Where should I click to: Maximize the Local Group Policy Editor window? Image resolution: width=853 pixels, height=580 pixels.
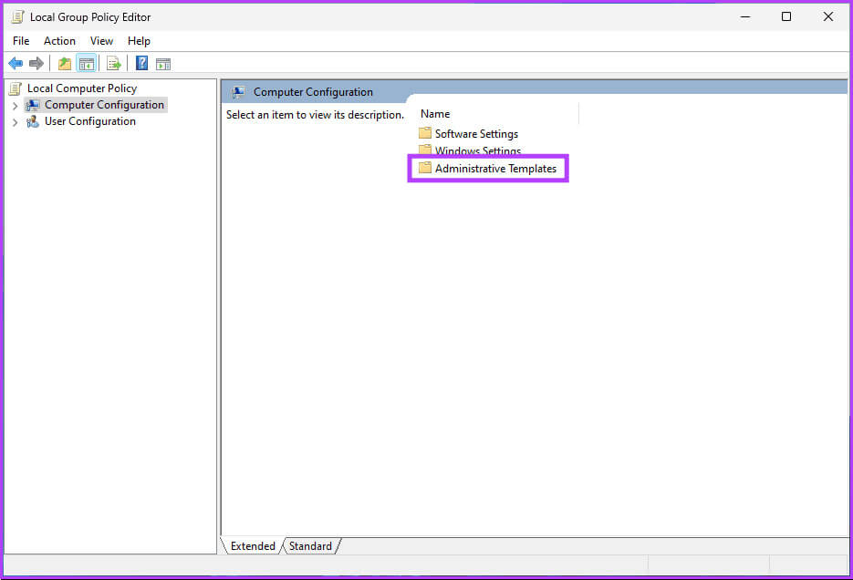(786, 16)
